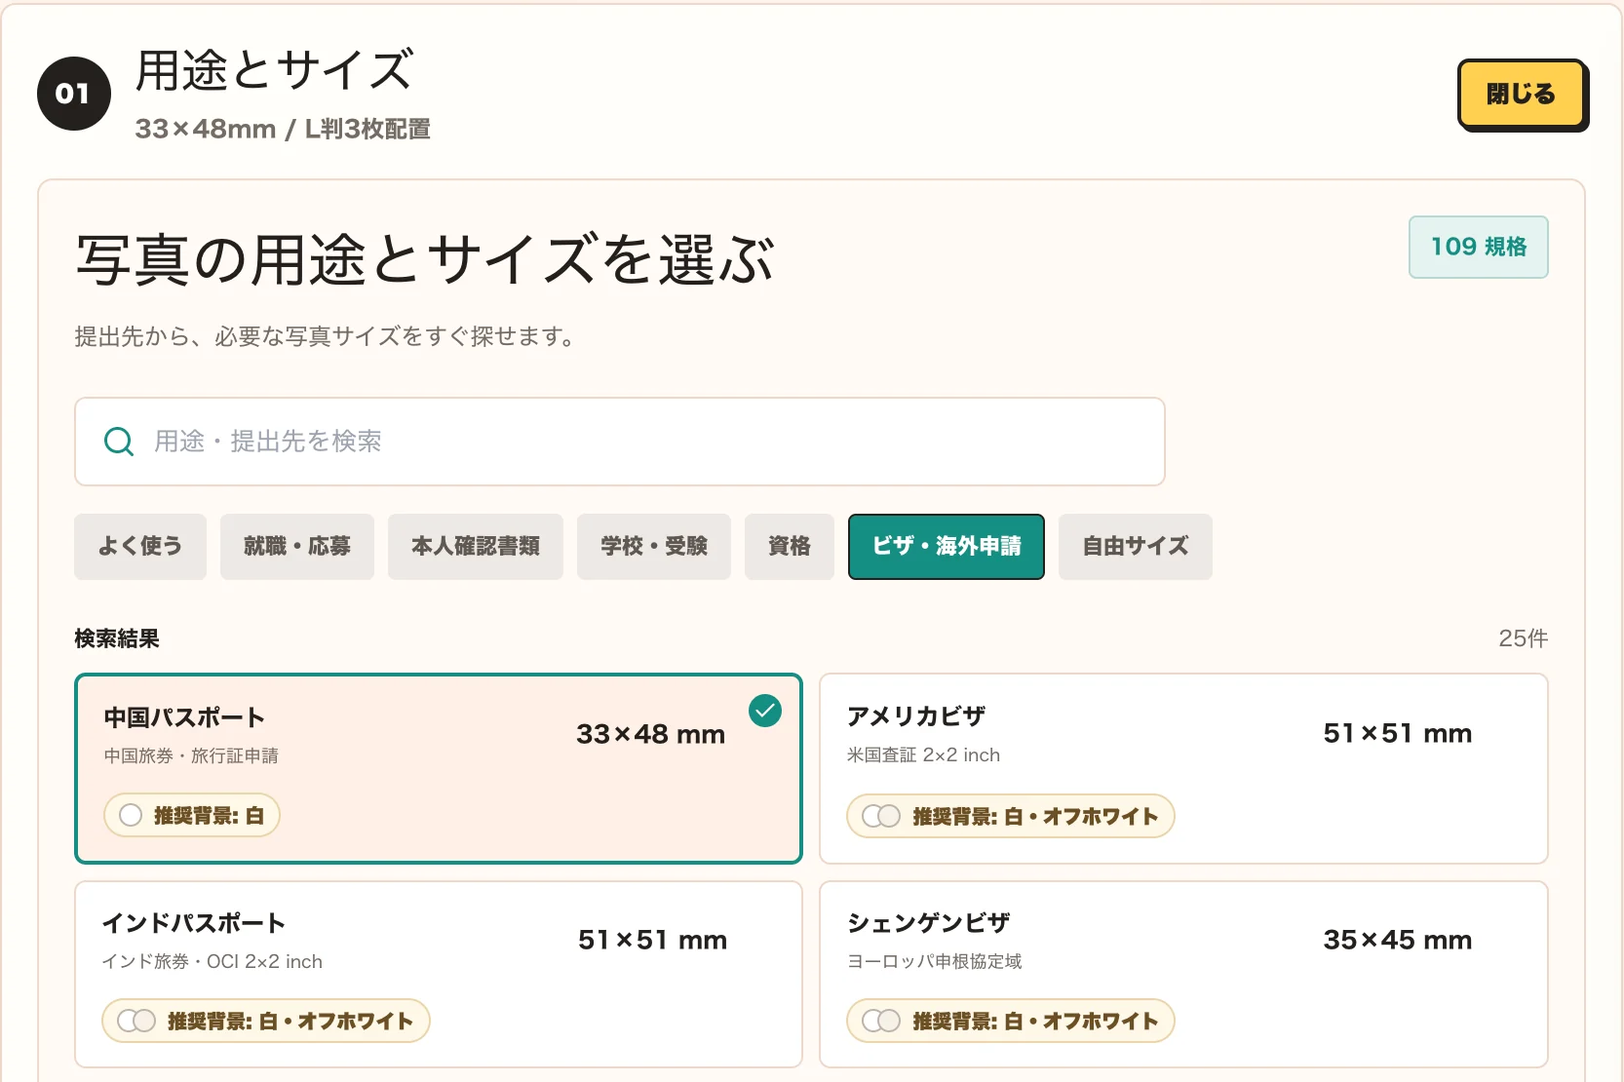Click the 109 規格 badge
The width and height of the screenshot is (1624, 1082).
point(1478,247)
